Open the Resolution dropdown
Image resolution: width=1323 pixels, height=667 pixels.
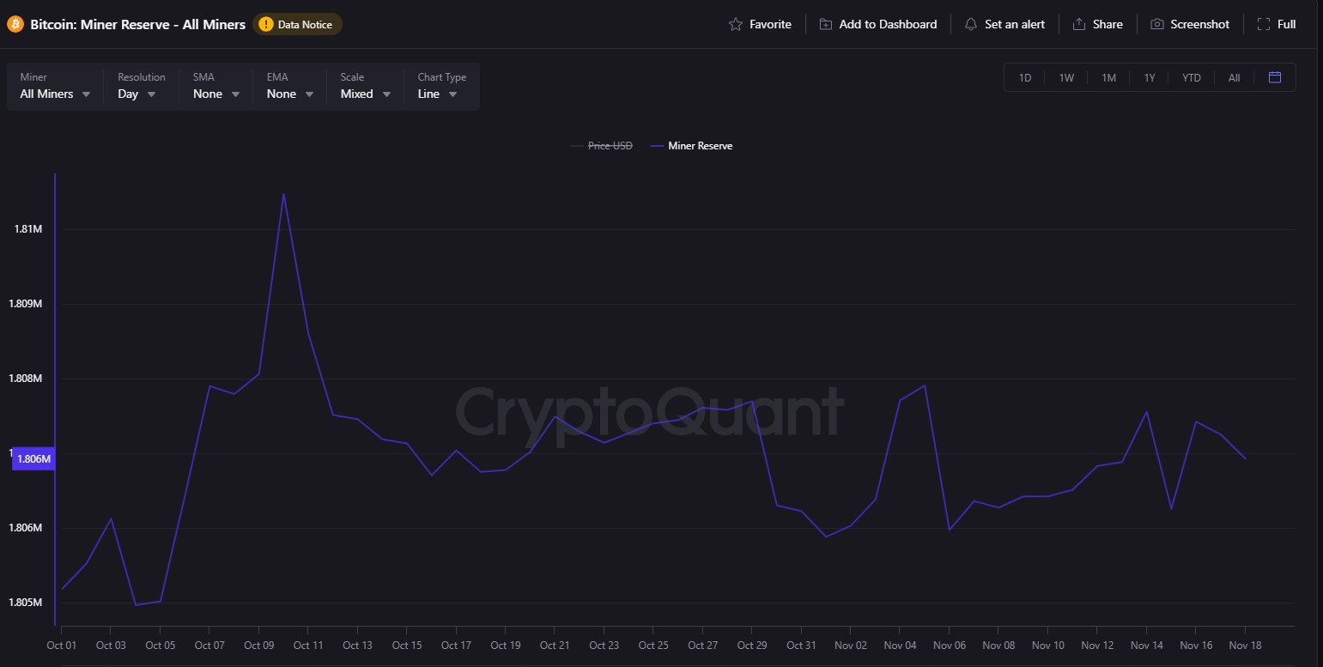tap(137, 94)
